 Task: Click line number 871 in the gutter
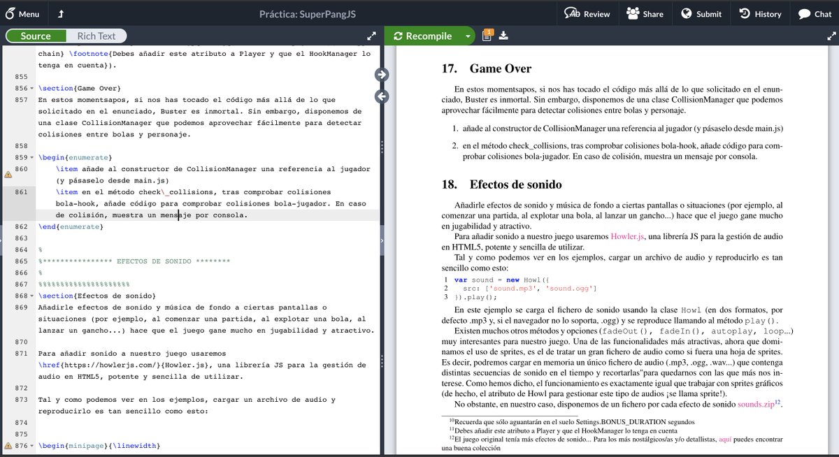tap(20, 354)
